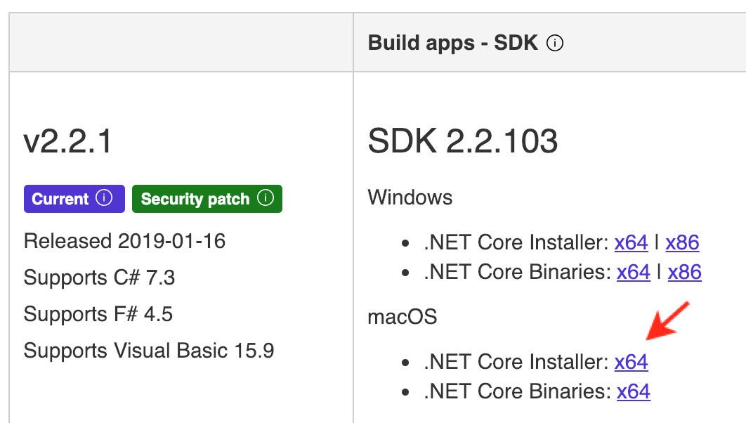Open Windows .NET Core Binaries x86 link

(x=684, y=271)
